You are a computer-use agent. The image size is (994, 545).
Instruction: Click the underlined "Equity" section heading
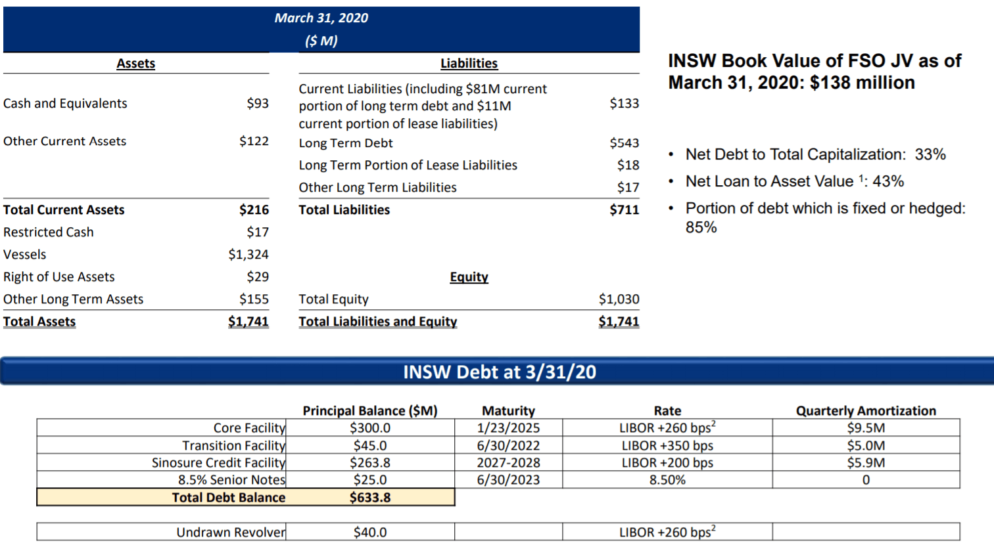click(469, 276)
